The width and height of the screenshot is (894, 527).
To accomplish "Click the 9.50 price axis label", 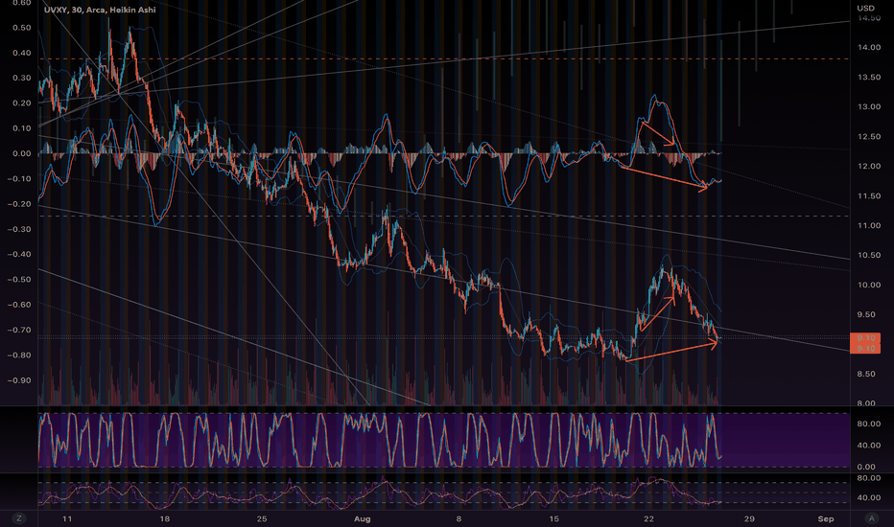I will 866,314.
